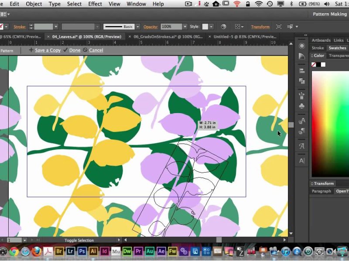Cycle the Color panel display options
This screenshot has height=261, width=349.
[x=312, y=56]
